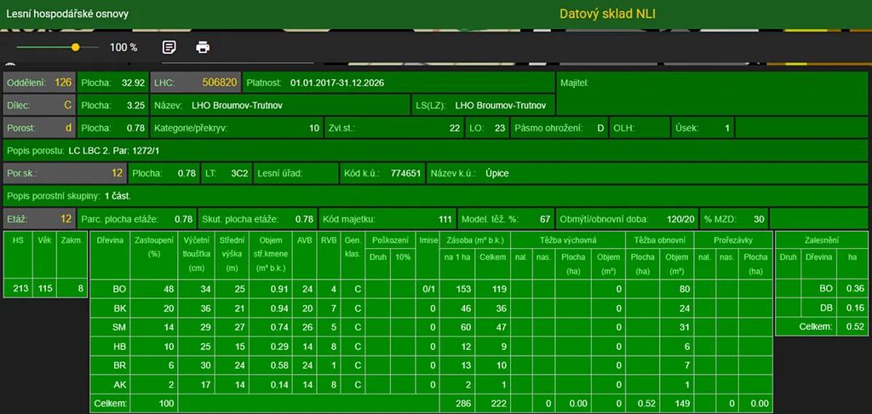Click the Zastoupení (%) column header

point(154,247)
